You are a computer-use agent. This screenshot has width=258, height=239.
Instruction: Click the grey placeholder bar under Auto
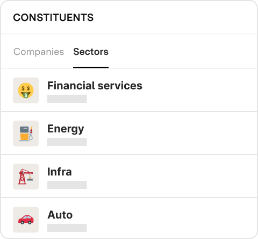click(67, 228)
